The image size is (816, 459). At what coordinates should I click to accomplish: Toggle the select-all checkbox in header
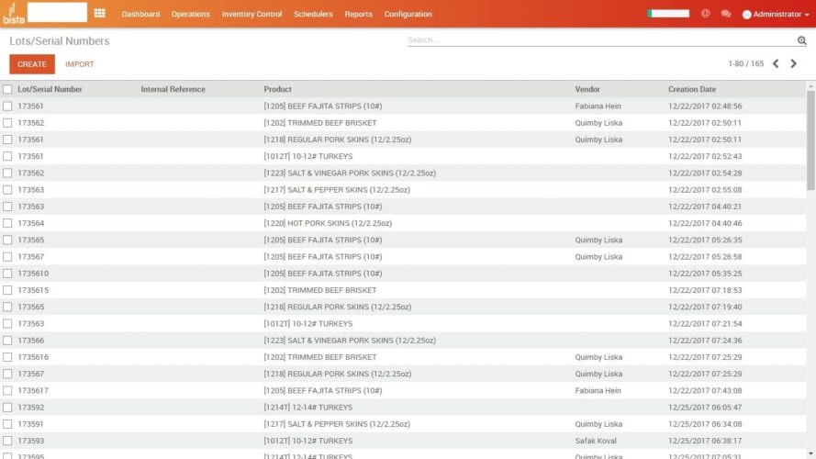[x=7, y=90]
